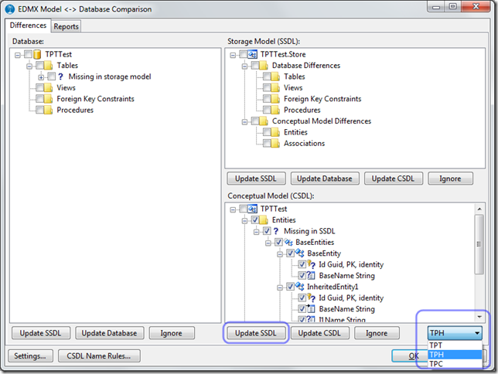
Task: Click Ignore under the Database panel
Action: [171, 333]
